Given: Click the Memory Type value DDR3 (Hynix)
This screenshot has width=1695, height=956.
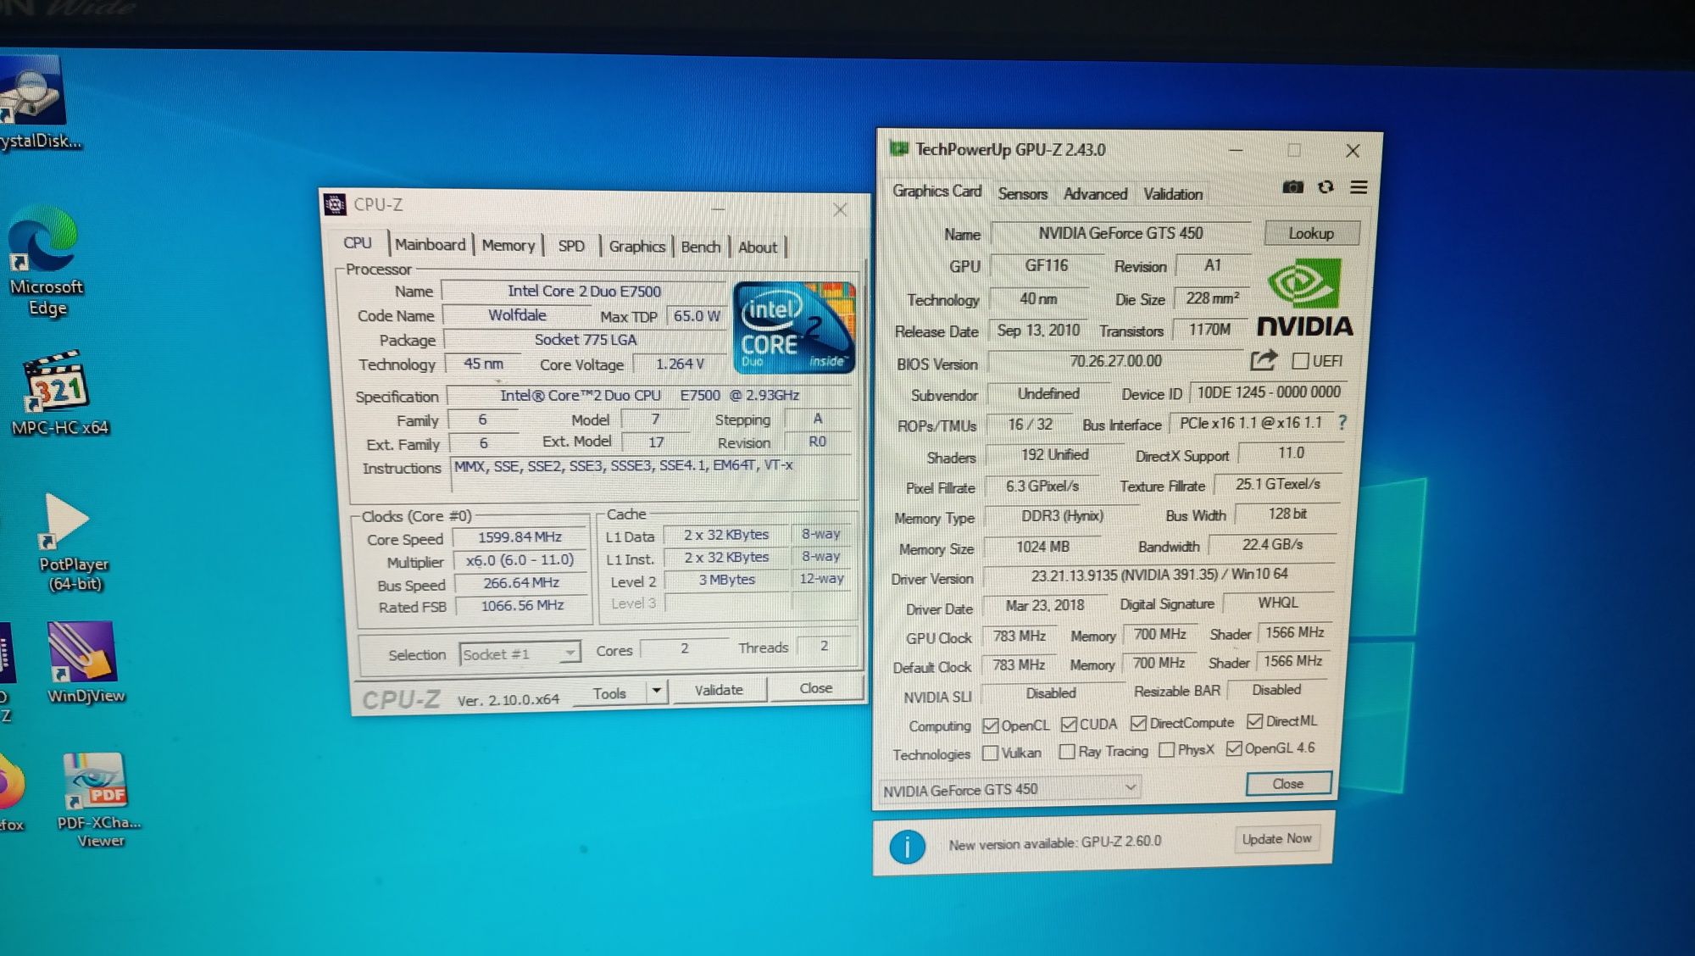Looking at the screenshot, I should (1061, 516).
